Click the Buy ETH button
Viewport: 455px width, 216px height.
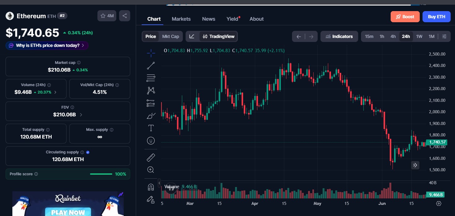[436, 17]
